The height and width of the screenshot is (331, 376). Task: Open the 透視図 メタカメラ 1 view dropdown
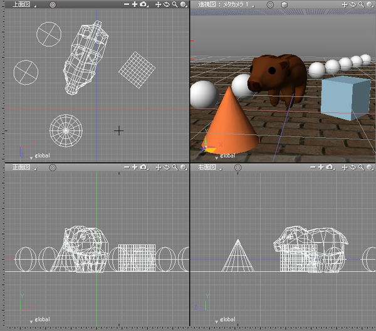(x=226, y=4)
